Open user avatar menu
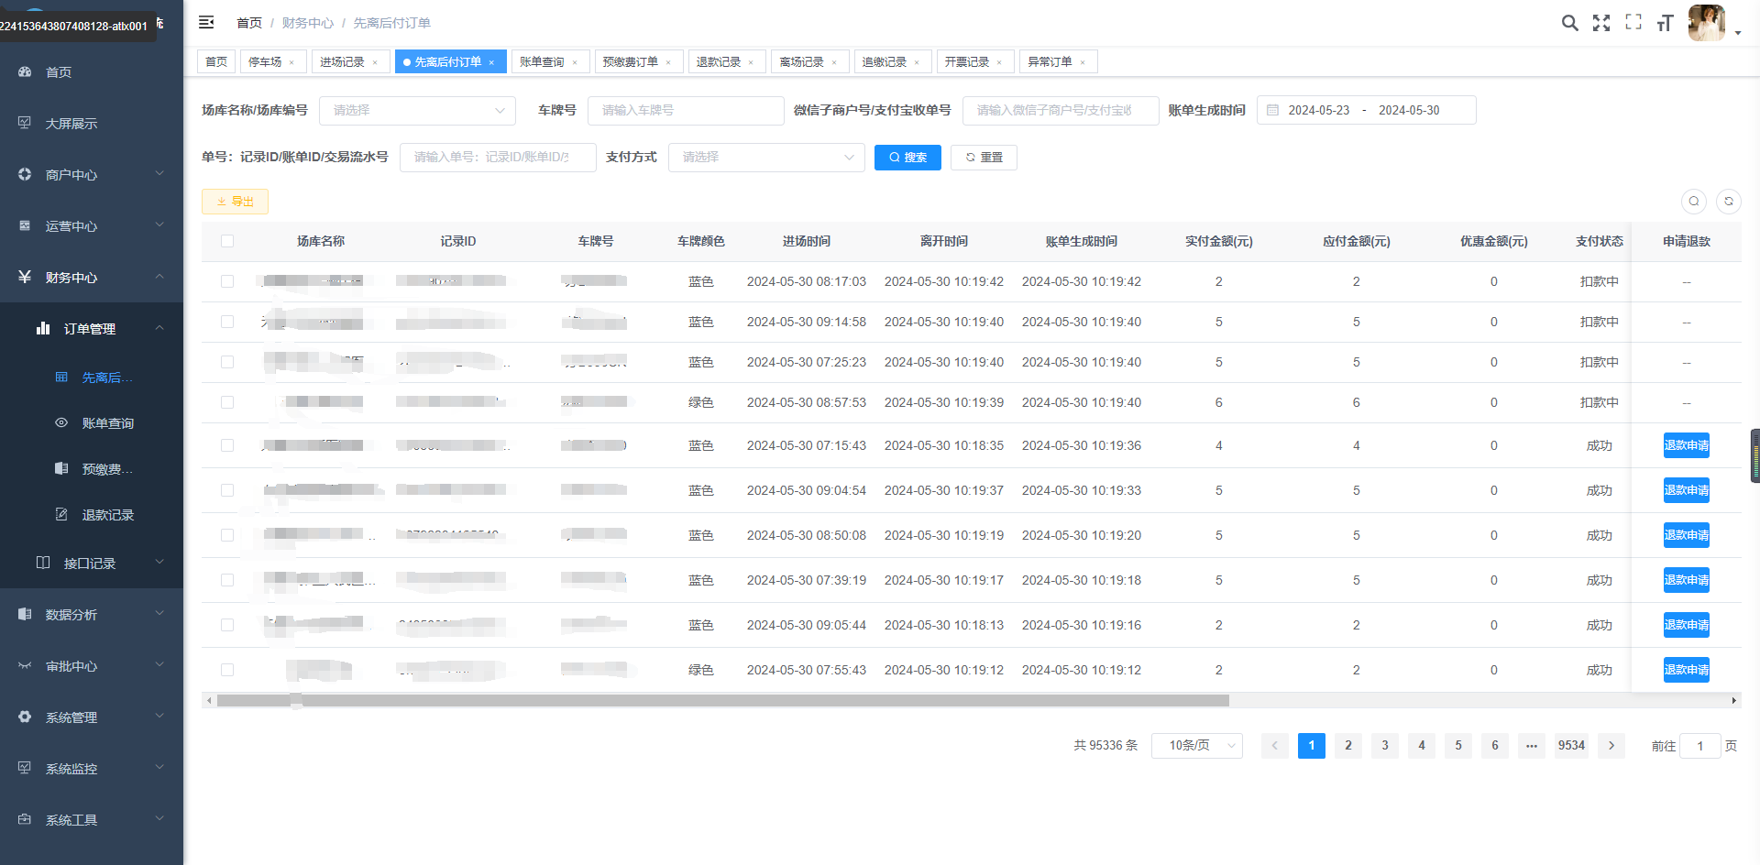 (x=1707, y=23)
